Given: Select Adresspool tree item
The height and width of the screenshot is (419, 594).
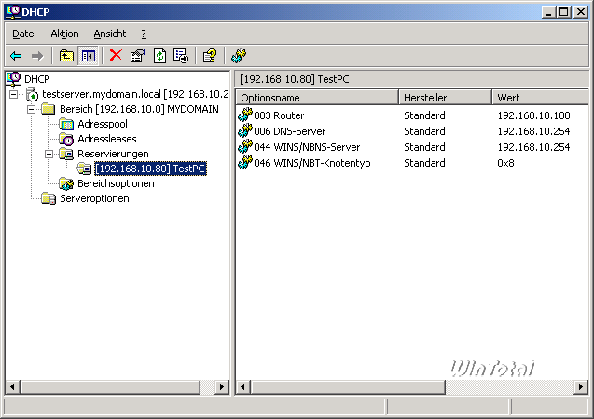Looking at the screenshot, I should pyautogui.click(x=103, y=124).
